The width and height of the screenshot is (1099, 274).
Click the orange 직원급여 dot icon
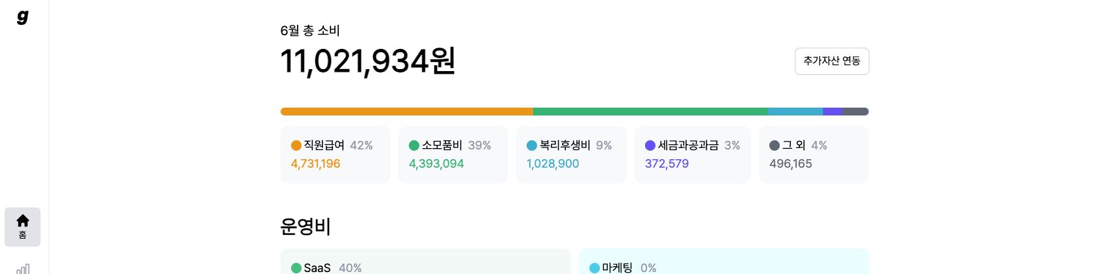pos(296,145)
